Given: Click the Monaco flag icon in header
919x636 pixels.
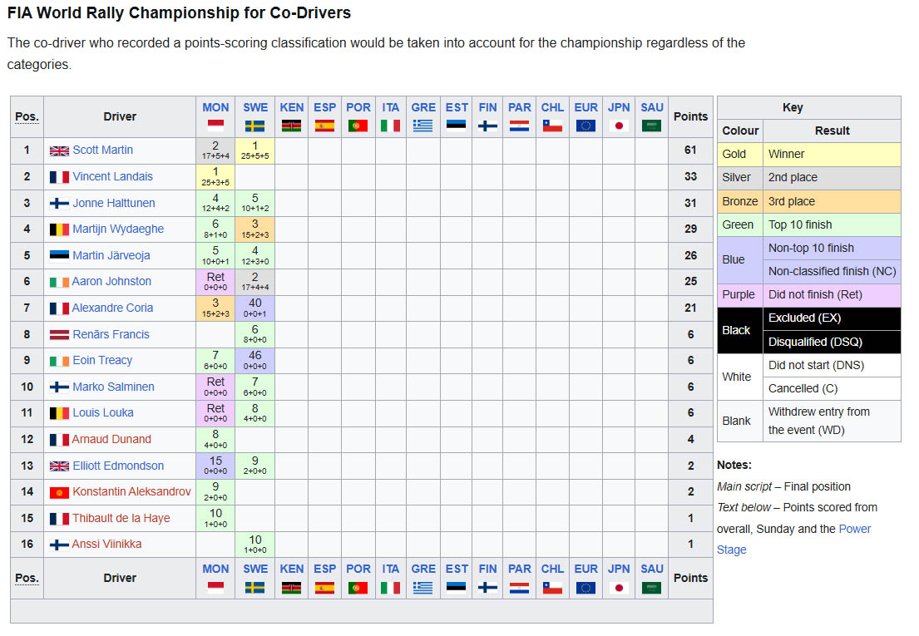Looking at the screenshot, I should 215,126.
